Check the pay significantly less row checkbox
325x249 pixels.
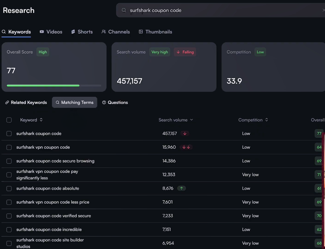click(9, 175)
